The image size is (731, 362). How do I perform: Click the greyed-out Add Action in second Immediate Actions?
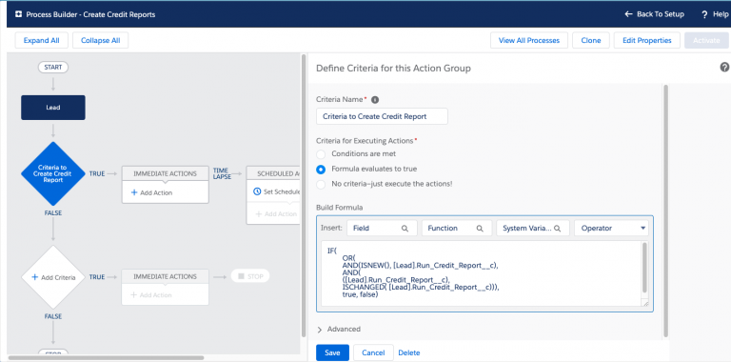click(151, 295)
